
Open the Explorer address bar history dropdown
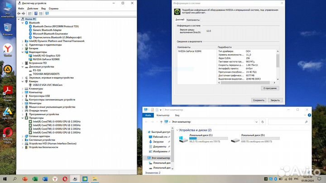click(256, 122)
